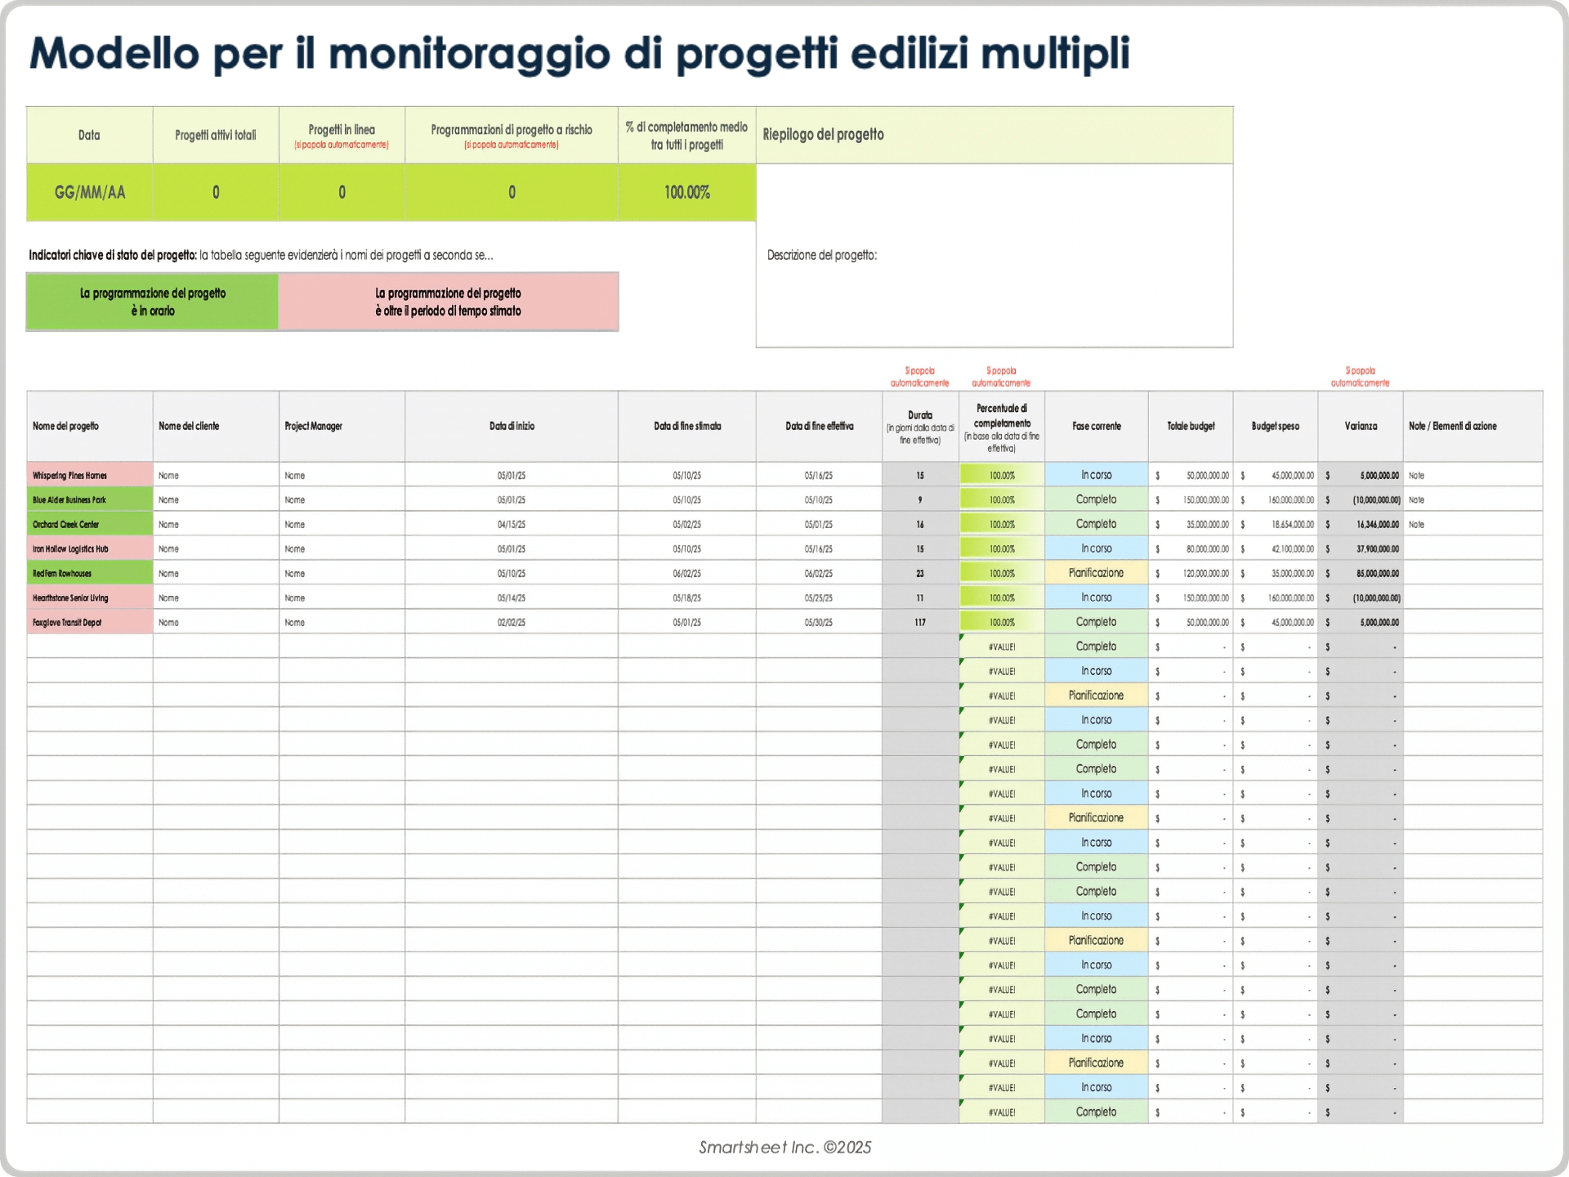
Task: Open 'Completo' phase cell for Foxglove Transit
Action: click(x=1097, y=622)
